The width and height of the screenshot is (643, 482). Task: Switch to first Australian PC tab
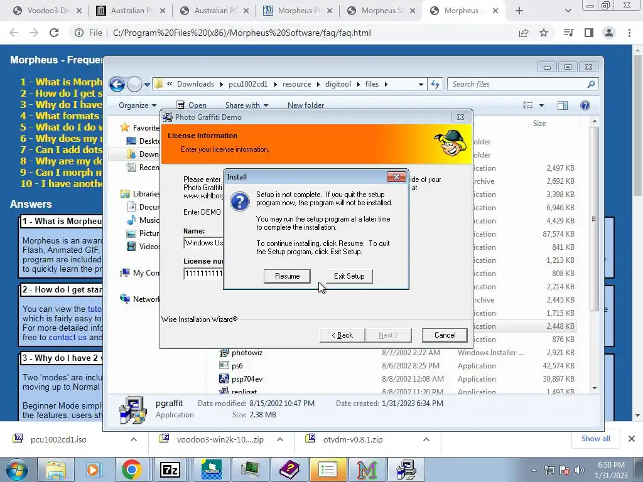coord(131,11)
